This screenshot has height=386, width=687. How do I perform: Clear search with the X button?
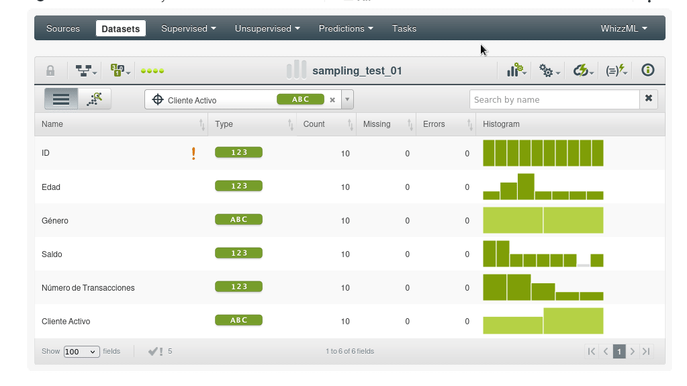(x=648, y=99)
